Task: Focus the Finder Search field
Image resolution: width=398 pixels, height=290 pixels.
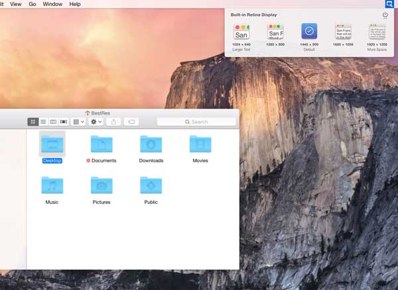Action: pos(196,122)
